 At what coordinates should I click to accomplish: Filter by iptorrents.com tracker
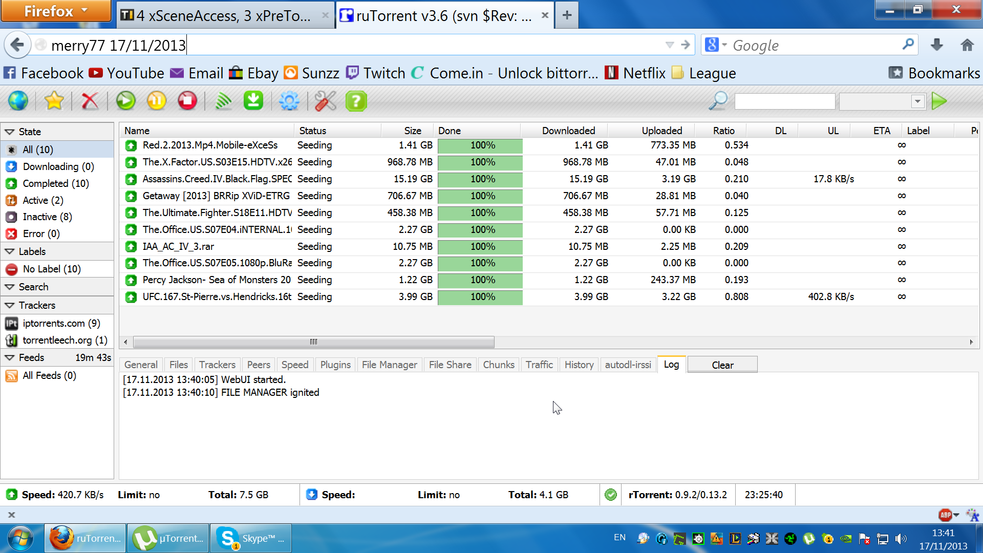[57, 323]
